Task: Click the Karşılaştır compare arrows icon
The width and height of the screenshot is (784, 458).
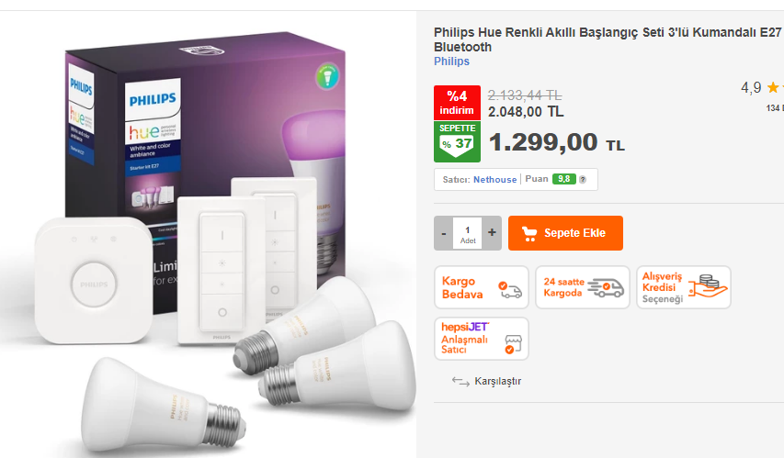Action: point(460,382)
